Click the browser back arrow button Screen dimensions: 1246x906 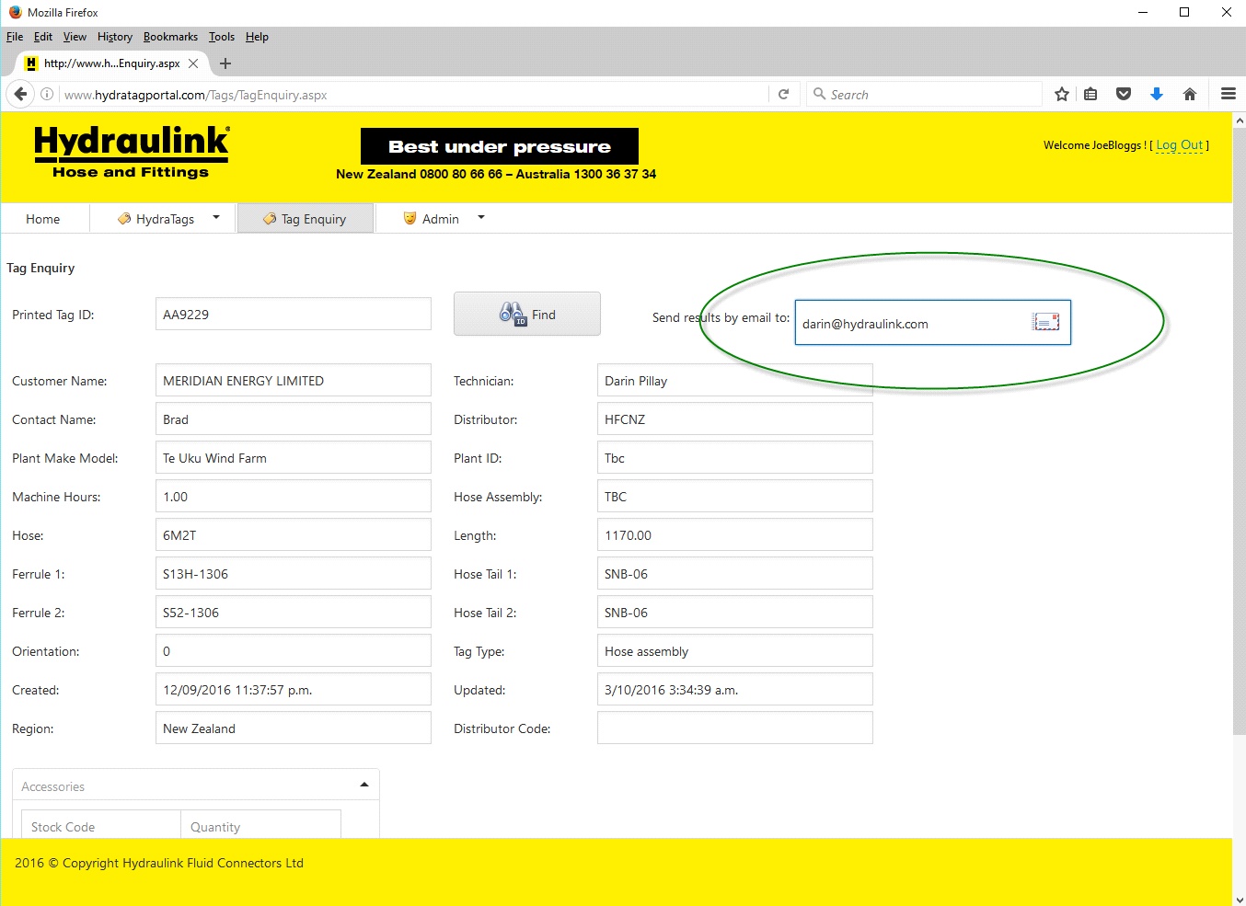pyautogui.click(x=20, y=94)
